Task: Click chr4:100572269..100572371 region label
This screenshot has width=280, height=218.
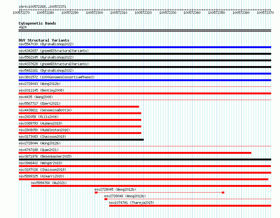Action: coord(42,7)
